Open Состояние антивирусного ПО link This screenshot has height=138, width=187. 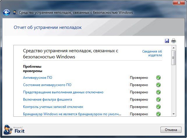pos(47,85)
